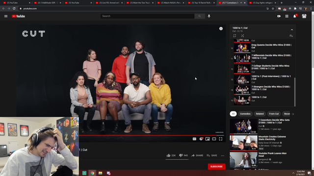Dislike the video with thumbs down
The image size is (314, 176).
(181, 155)
